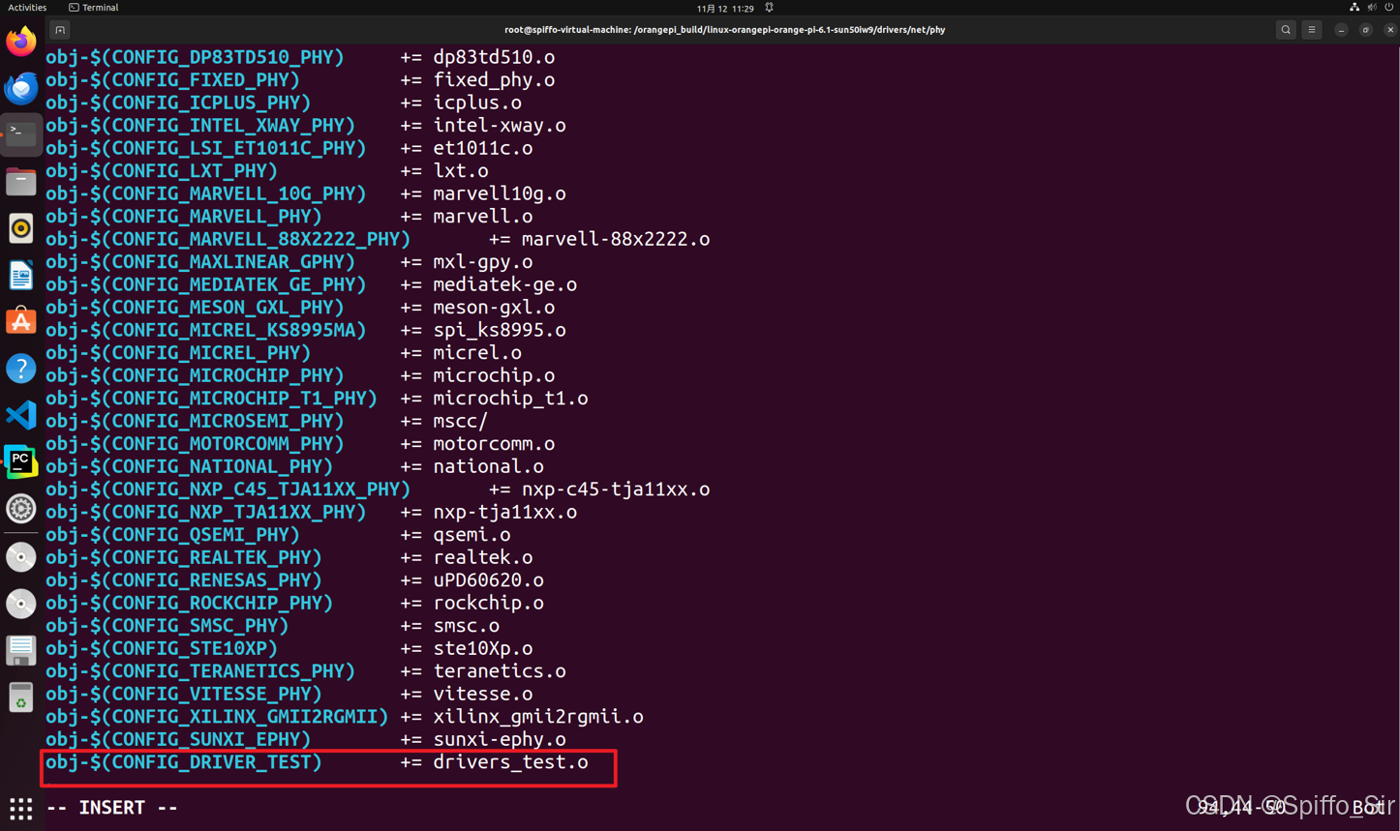Open Firefox from the dock
Viewport: 1400px width, 831px height.
[x=20, y=42]
